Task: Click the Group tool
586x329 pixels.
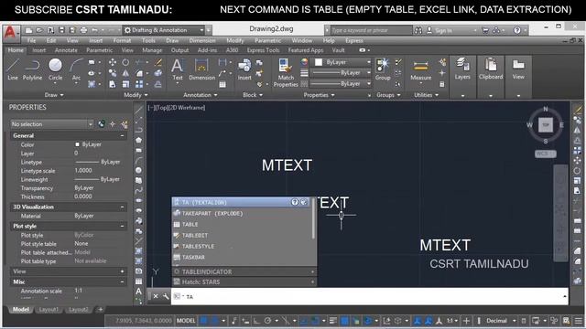Action: click(x=383, y=69)
